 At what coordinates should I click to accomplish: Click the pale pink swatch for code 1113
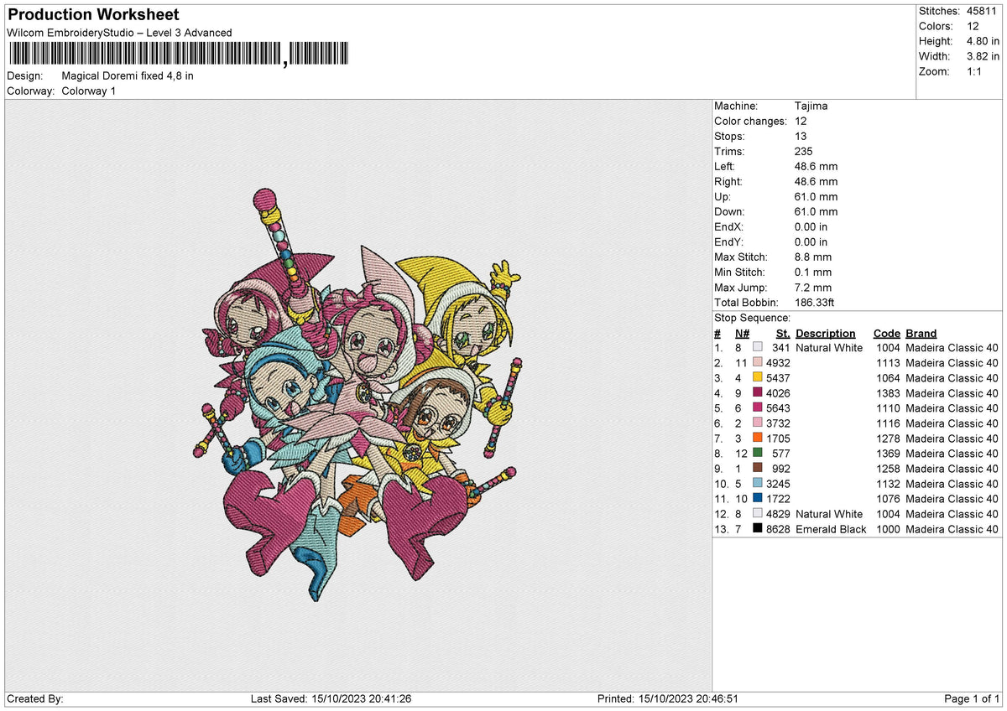pyautogui.click(x=758, y=363)
